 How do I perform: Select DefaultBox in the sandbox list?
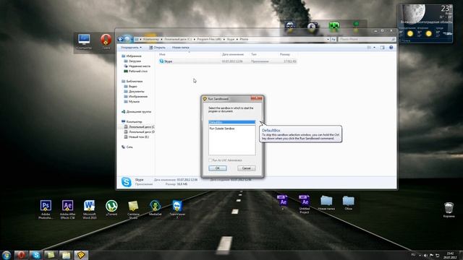point(231,122)
